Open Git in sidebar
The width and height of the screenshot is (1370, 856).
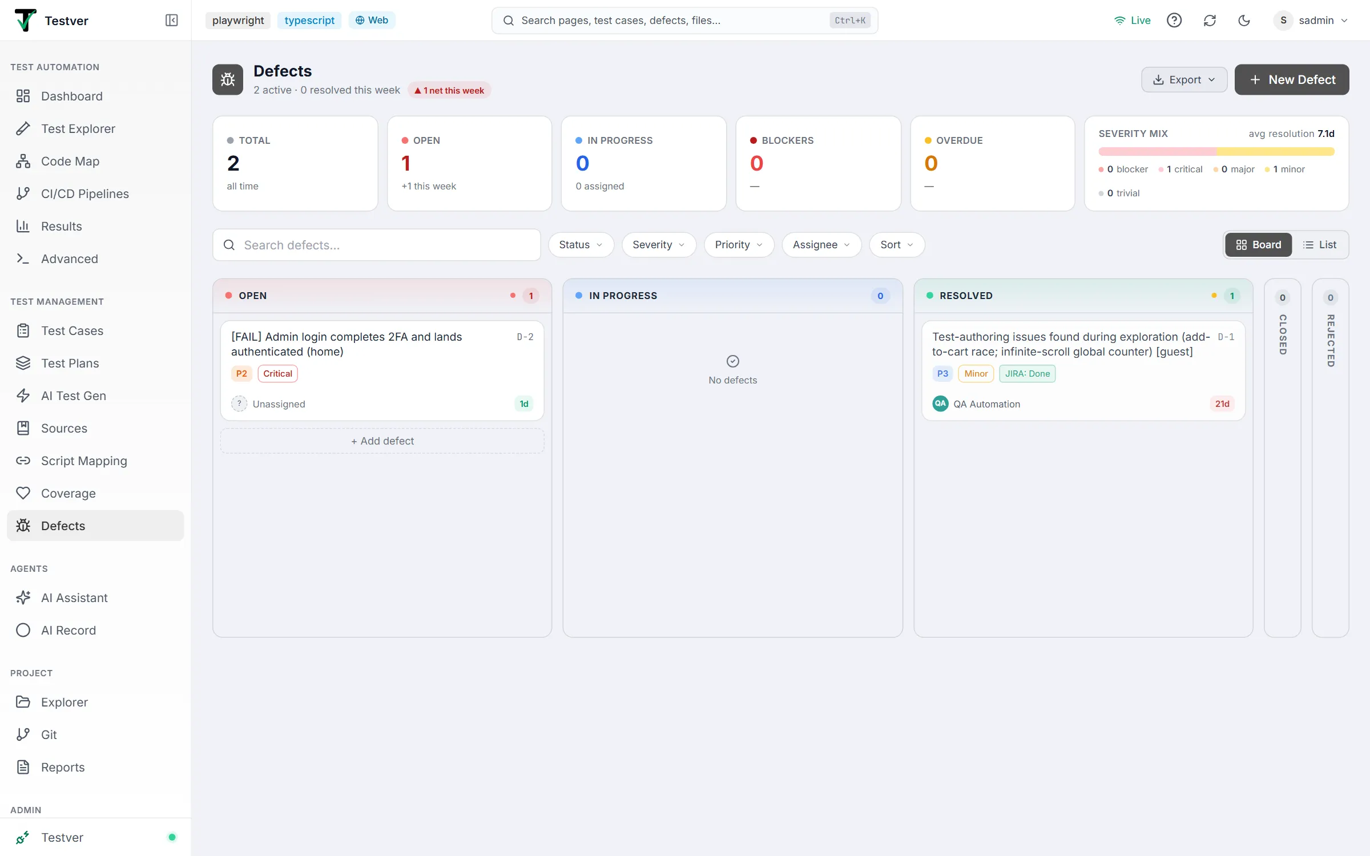click(x=95, y=734)
